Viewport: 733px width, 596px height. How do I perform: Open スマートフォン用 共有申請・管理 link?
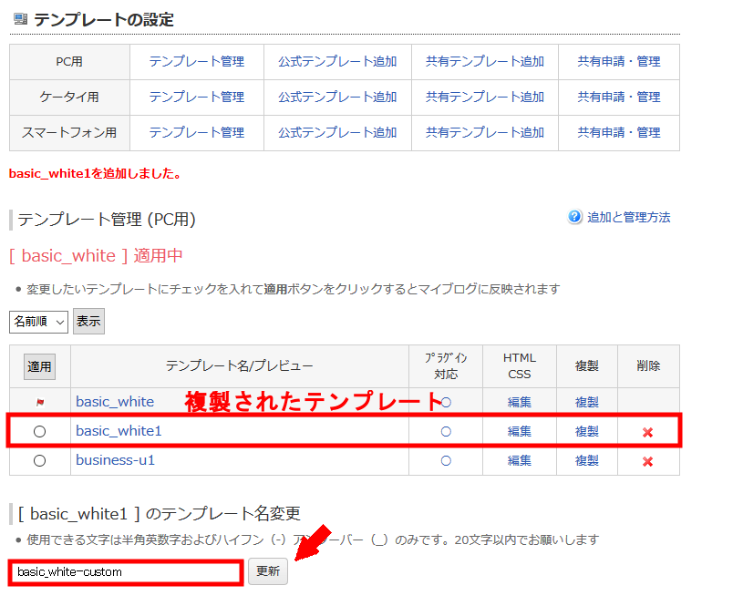(619, 133)
